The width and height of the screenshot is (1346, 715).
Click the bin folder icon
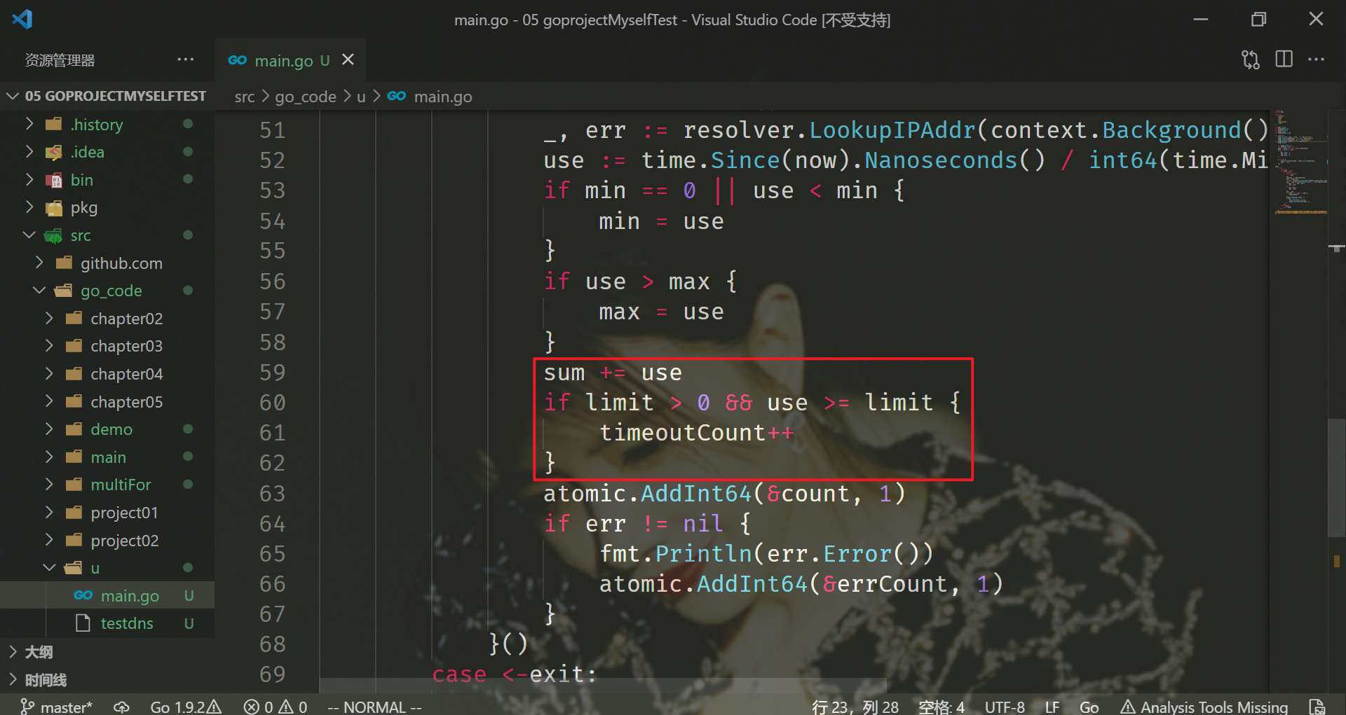pos(53,180)
